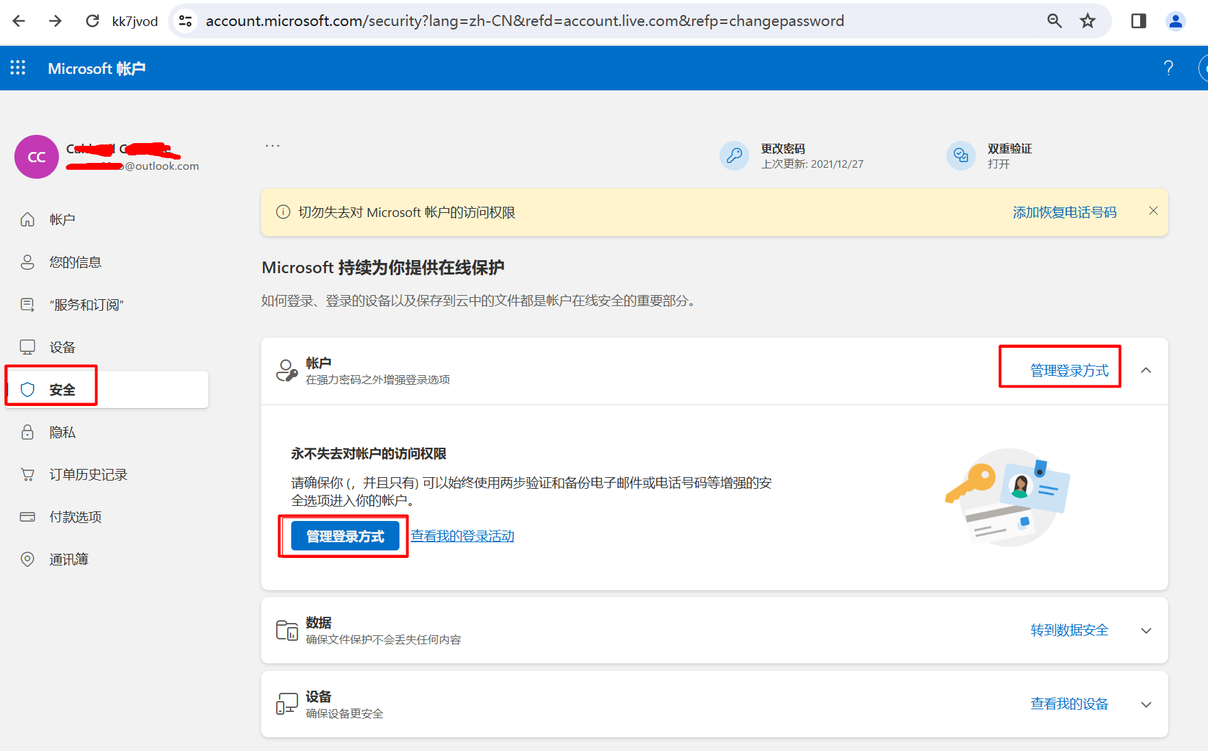Click 管理登录方式 link in 帐户 header
The width and height of the screenshot is (1208, 751).
coord(1069,370)
